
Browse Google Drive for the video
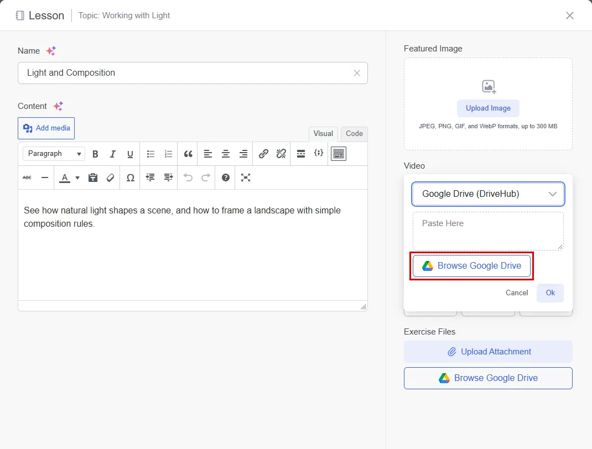(471, 266)
